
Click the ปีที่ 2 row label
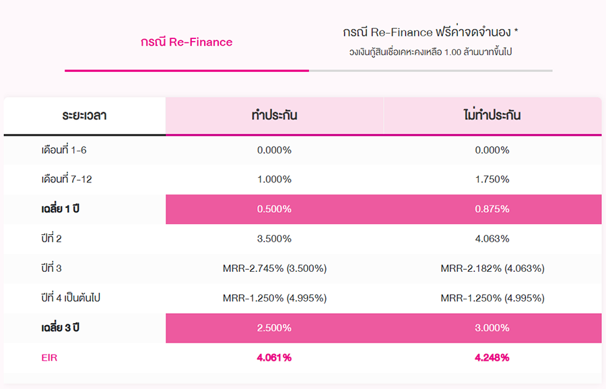pyautogui.click(x=51, y=239)
